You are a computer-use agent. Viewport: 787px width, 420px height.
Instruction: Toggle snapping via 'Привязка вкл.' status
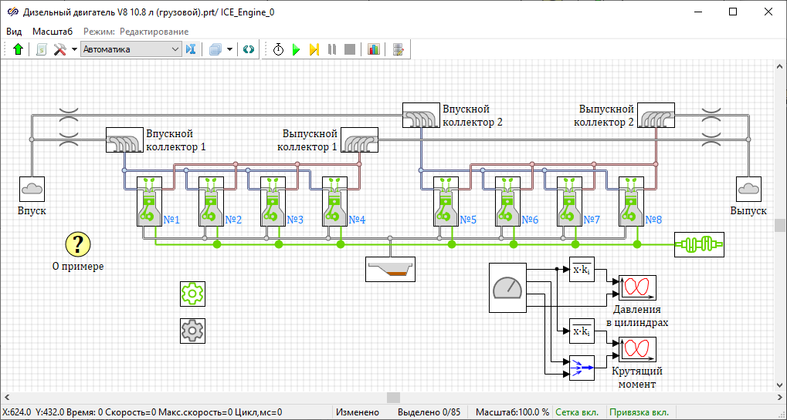639,412
